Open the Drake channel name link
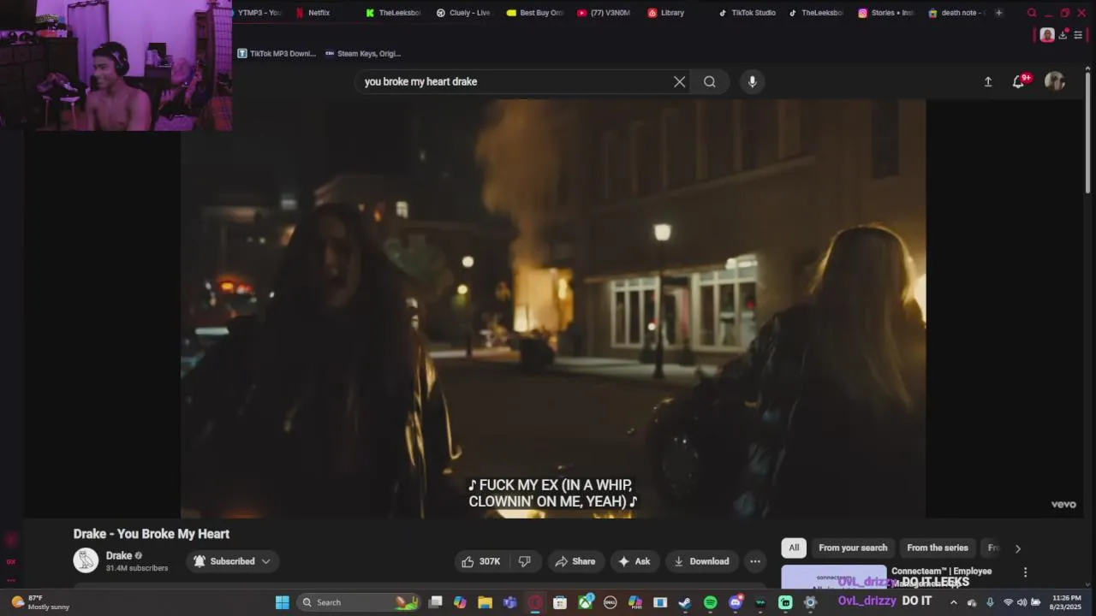 point(119,555)
